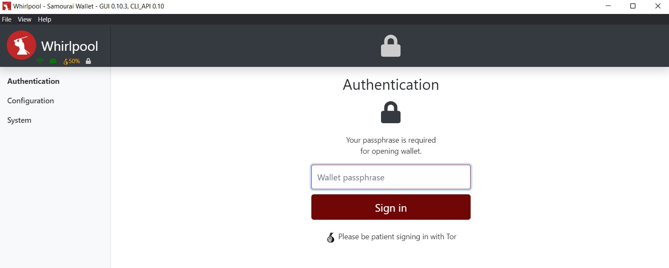Image resolution: width=669 pixels, height=268 pixels.
Task: Click the Whirlpool app icon in title bar
Action: pyautogui.click(x=6, y=6)
